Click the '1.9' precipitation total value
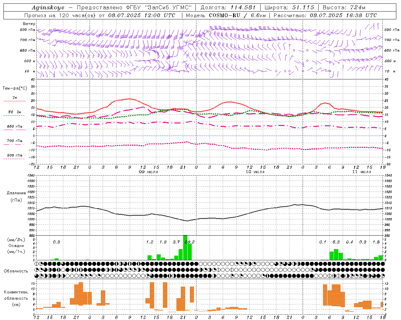 (163, 242)
